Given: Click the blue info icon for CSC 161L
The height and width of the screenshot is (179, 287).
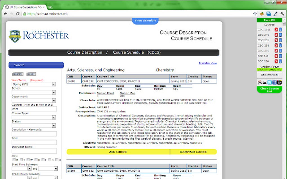Looking at the screenshot, I should tap(281, 29).
